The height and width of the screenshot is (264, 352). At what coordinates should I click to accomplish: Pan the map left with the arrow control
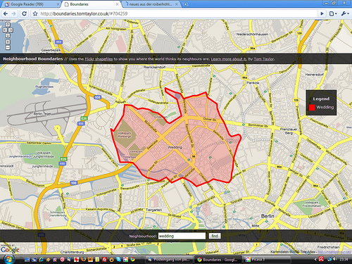pyautogui.click(x=5, y=30)
